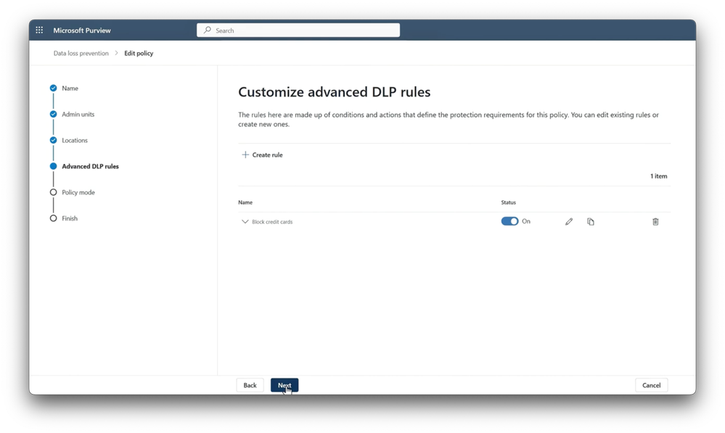Select the Locations step
This screenshot has width=725, height=433.
(x=75, y=140)
